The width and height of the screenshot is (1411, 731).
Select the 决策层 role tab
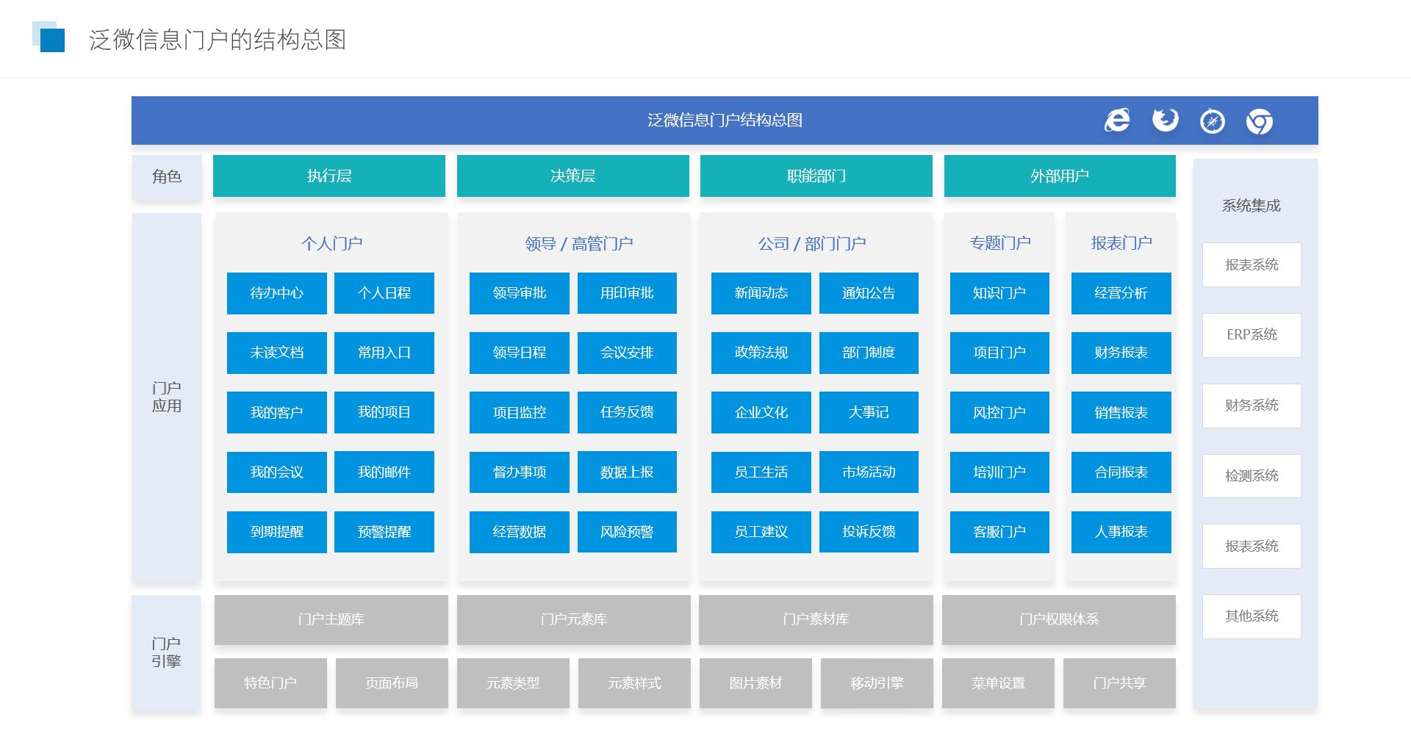pos(572,176)
